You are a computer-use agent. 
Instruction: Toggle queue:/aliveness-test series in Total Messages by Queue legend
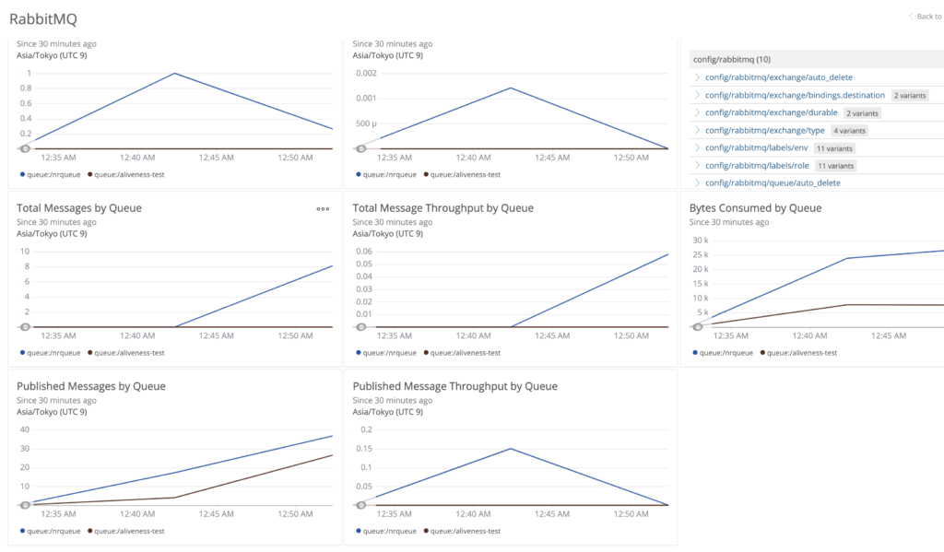tap(125, 353)
